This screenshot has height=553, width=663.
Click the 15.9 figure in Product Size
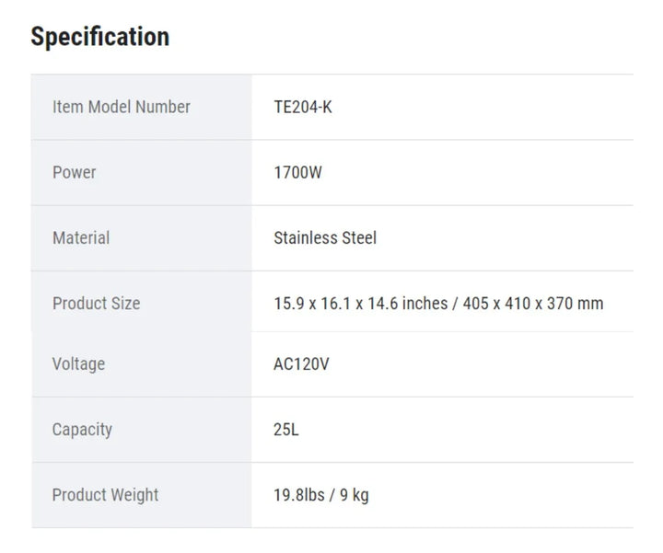coord(287,303)
